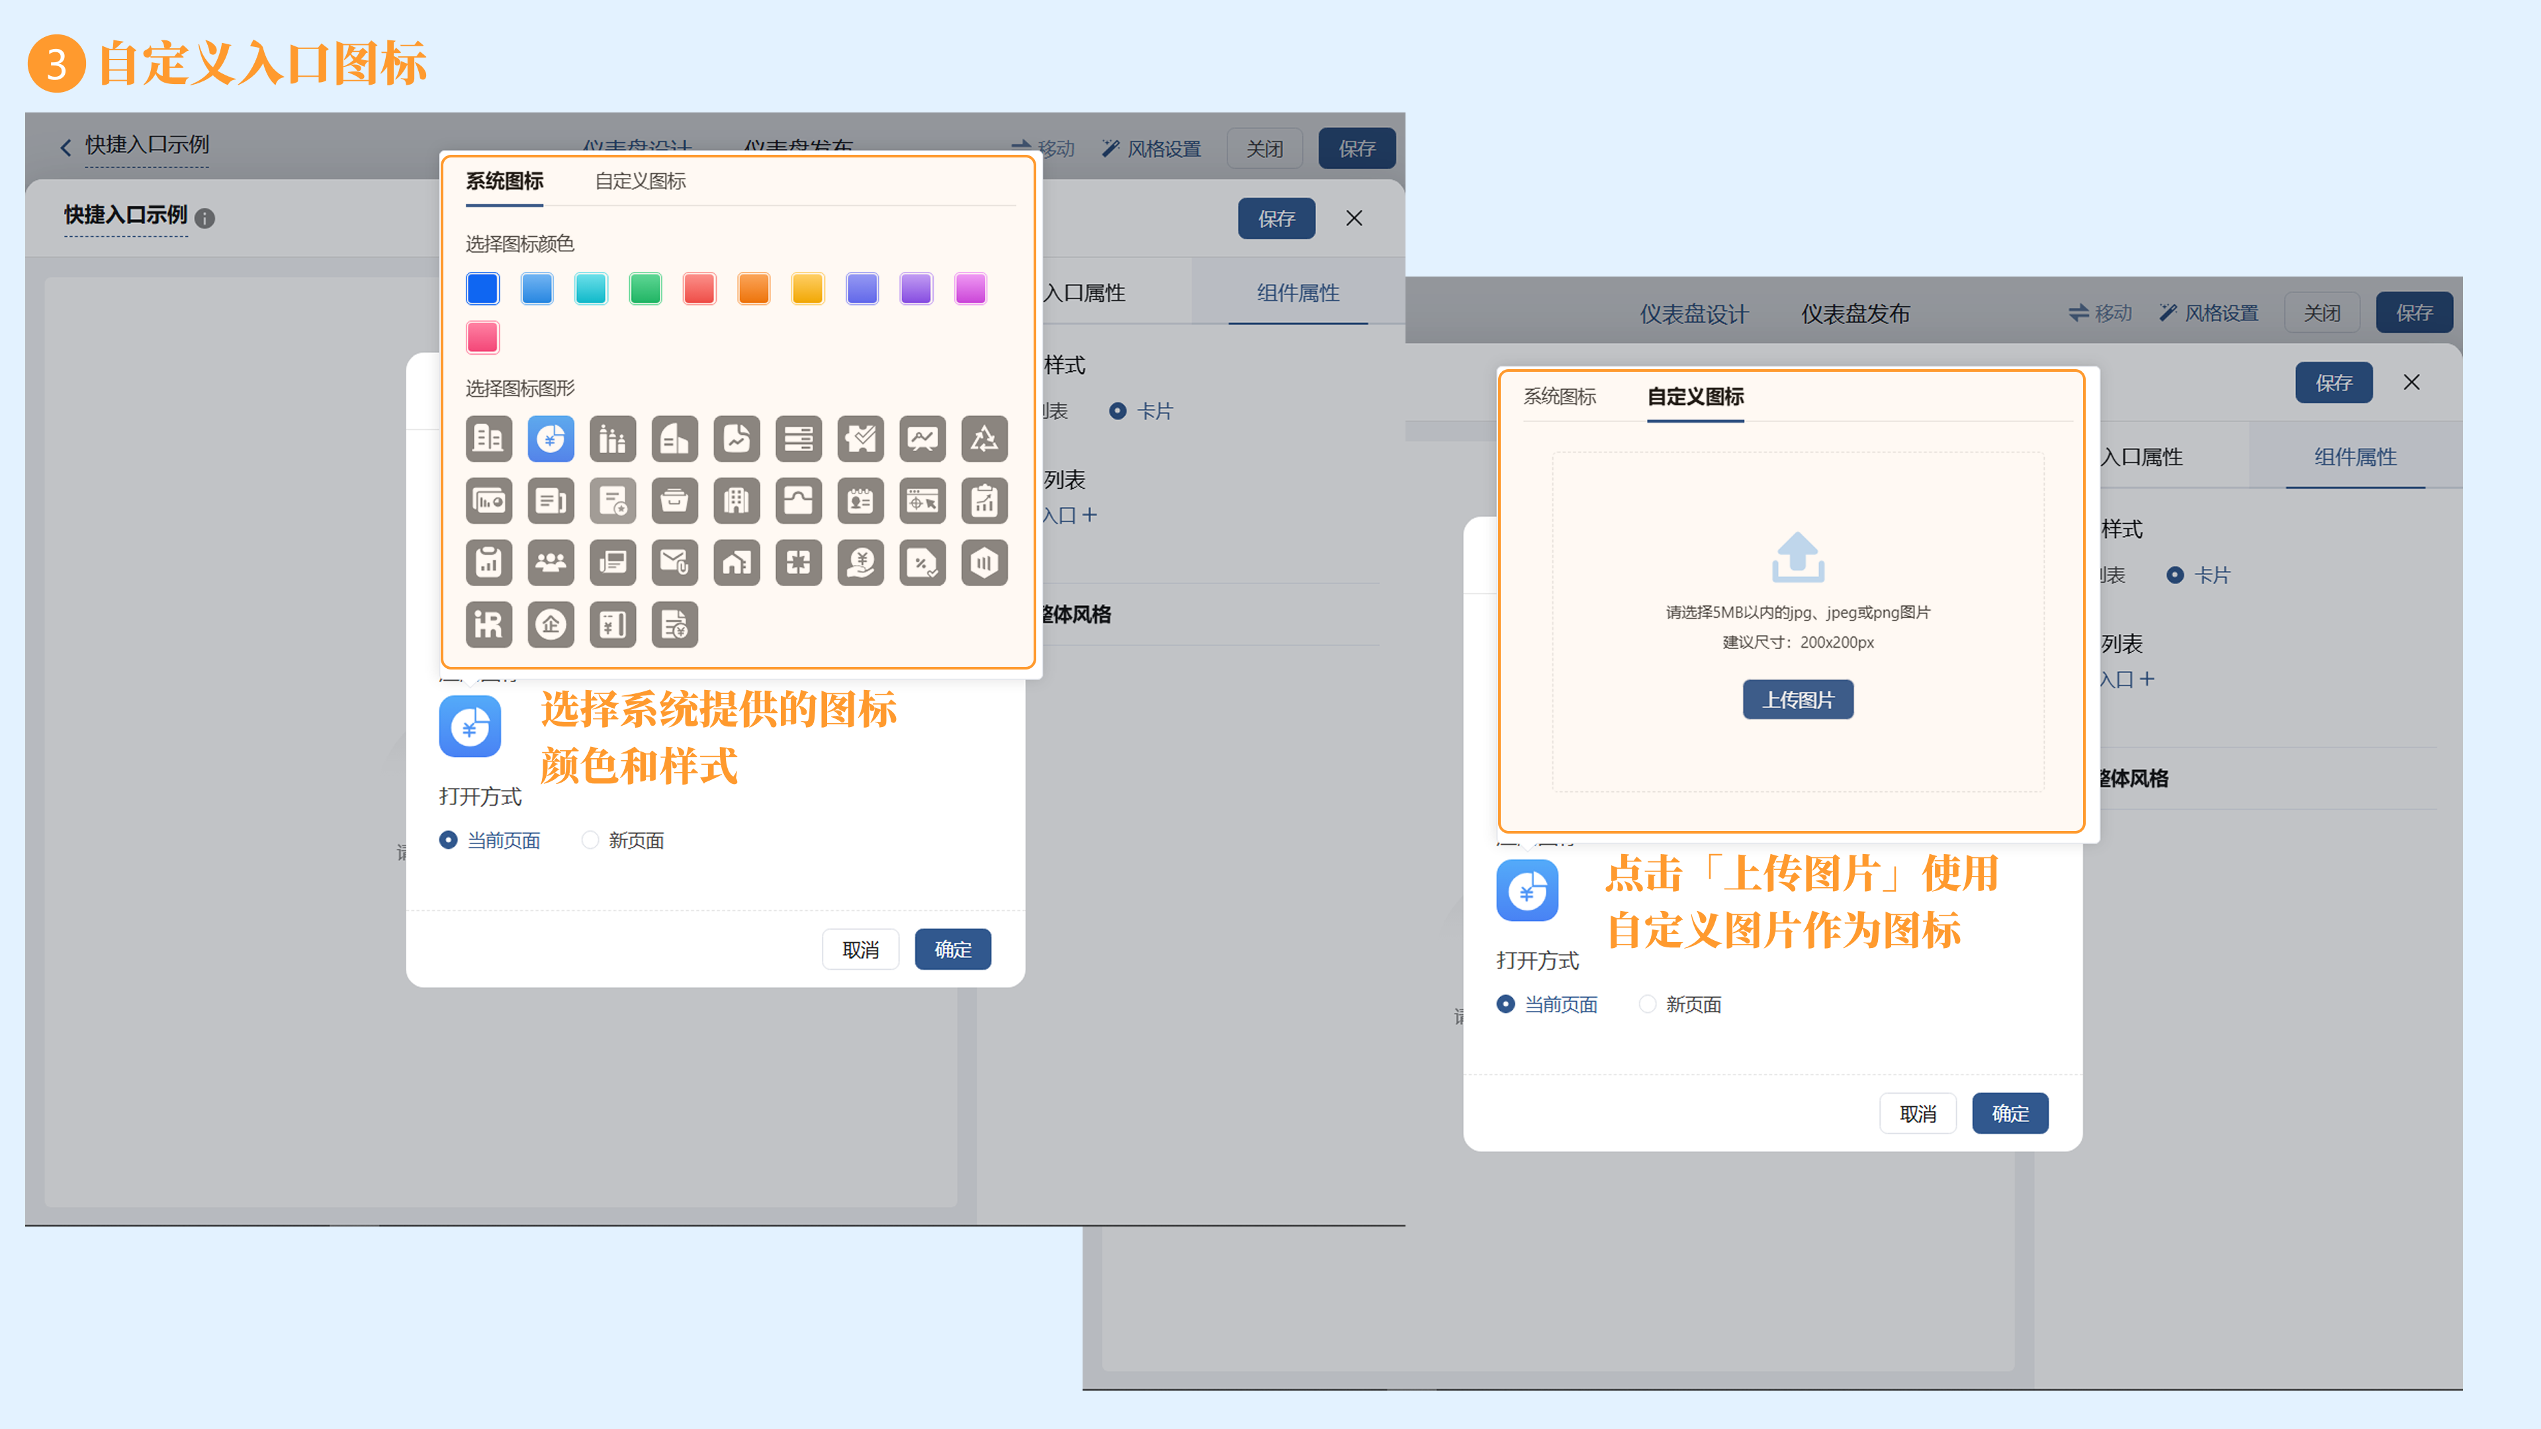
Task: Cancel with 取消 in the right dialog
Action: tap(1918, 1113)
